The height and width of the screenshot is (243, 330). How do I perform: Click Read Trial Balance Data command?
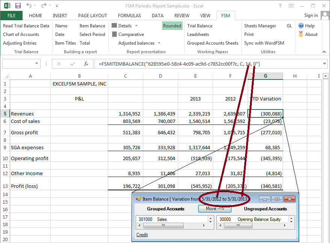(x=26, y=26)
